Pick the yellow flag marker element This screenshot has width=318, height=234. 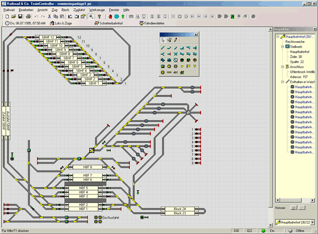tap(189, 66)
